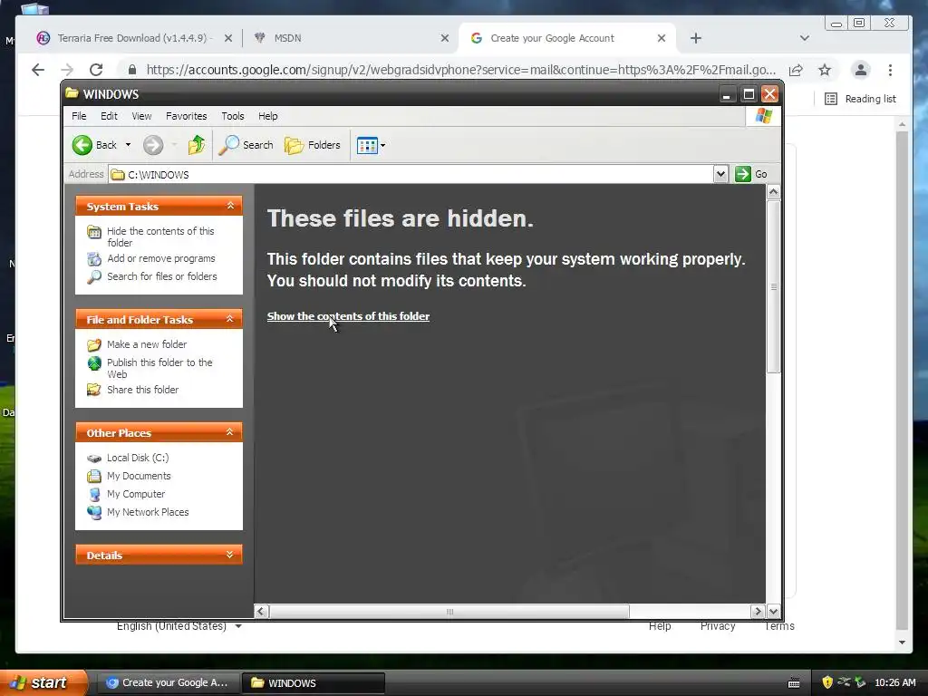Open the Back history dropdown arrow
The image size is (928, 696).
pyautogui.click(x=128, y=145)
